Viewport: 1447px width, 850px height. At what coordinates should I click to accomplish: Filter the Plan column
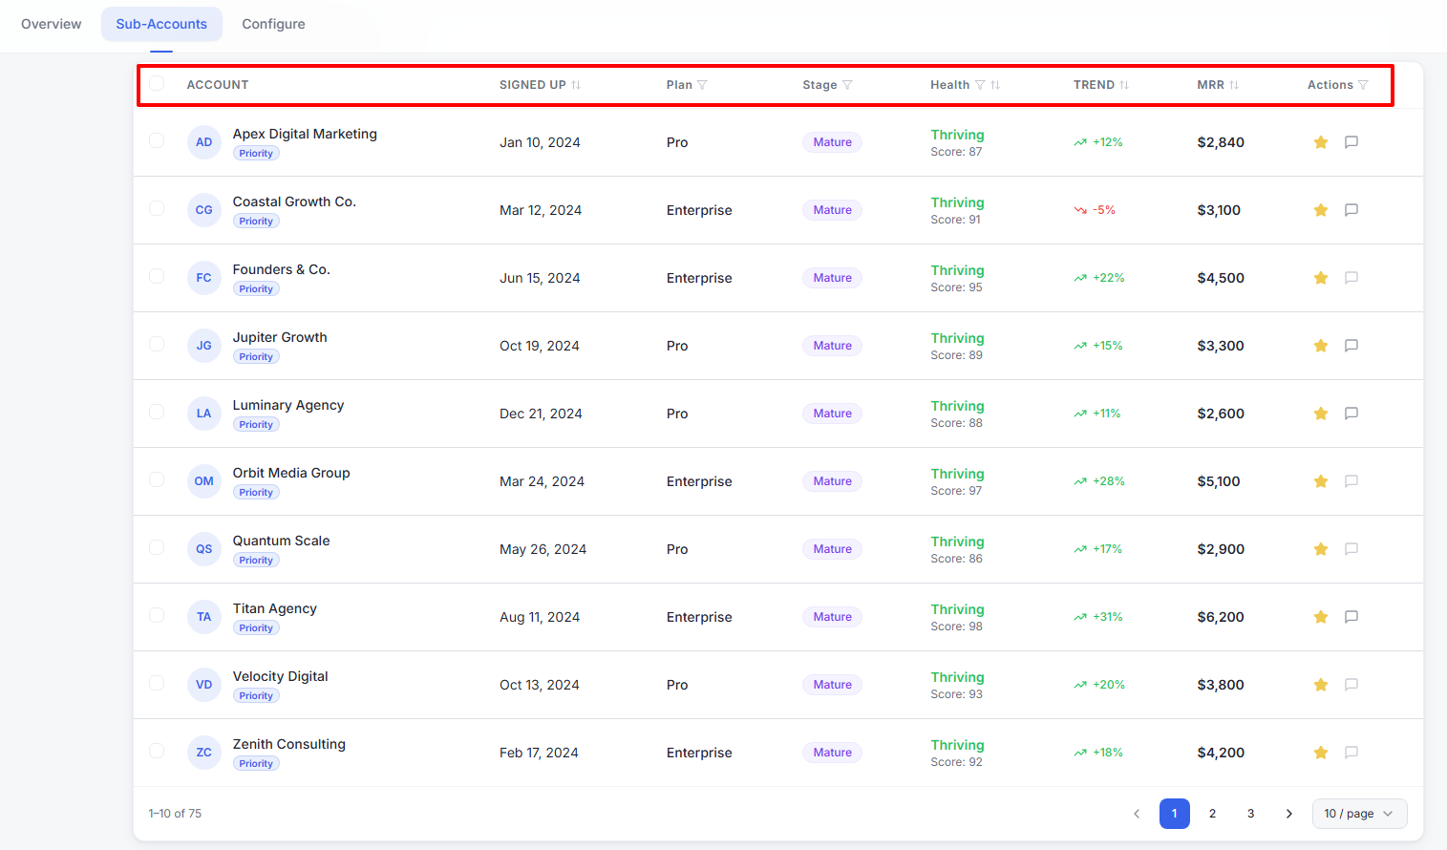[x=702, y=85]
